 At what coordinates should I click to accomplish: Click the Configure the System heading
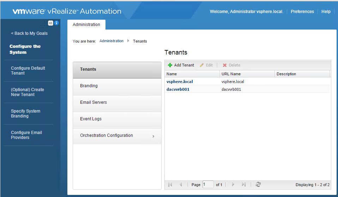click(x=25, y=49)
